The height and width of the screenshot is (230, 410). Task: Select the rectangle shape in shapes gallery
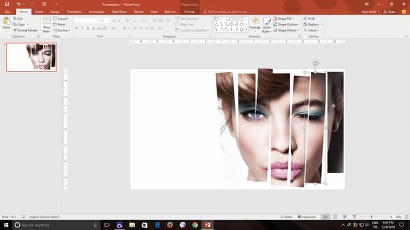tap(232, 19)
